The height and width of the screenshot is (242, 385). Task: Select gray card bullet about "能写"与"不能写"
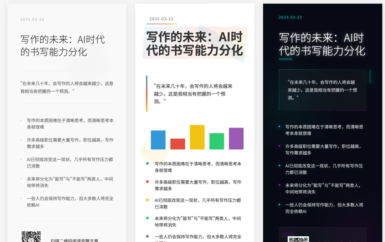point(70,182)
